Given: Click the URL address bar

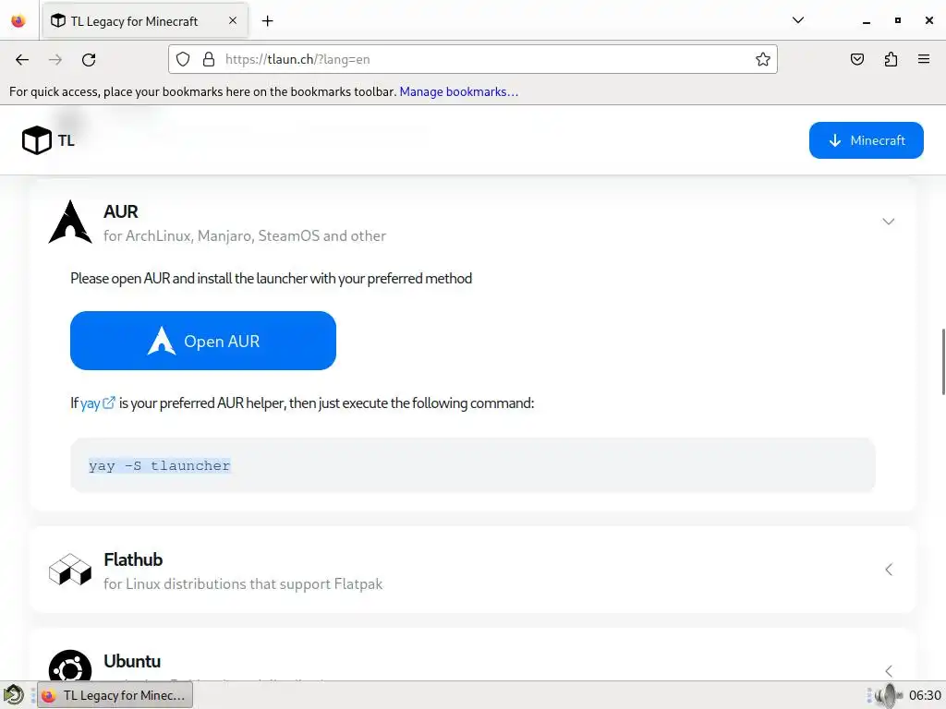Looking at the screenshot, I should pos(472,59).
